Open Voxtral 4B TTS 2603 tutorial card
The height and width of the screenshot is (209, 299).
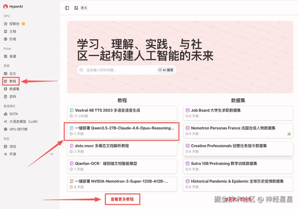click(122, 113)
